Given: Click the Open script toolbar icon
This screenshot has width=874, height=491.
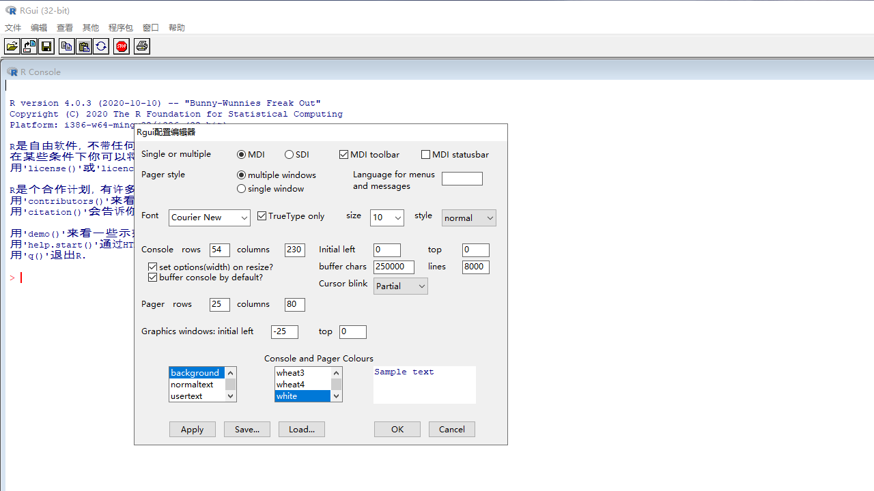Looking at the screenshot, I should click(x=12, y=46).
